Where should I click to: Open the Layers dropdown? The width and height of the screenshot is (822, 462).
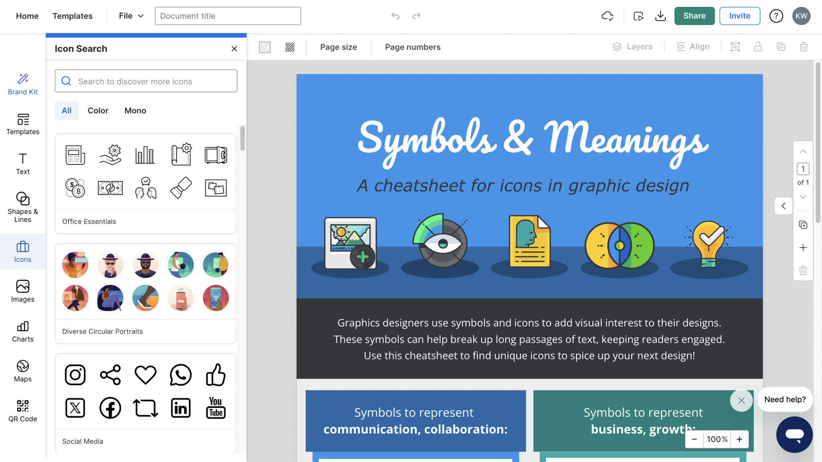[632, 47]
